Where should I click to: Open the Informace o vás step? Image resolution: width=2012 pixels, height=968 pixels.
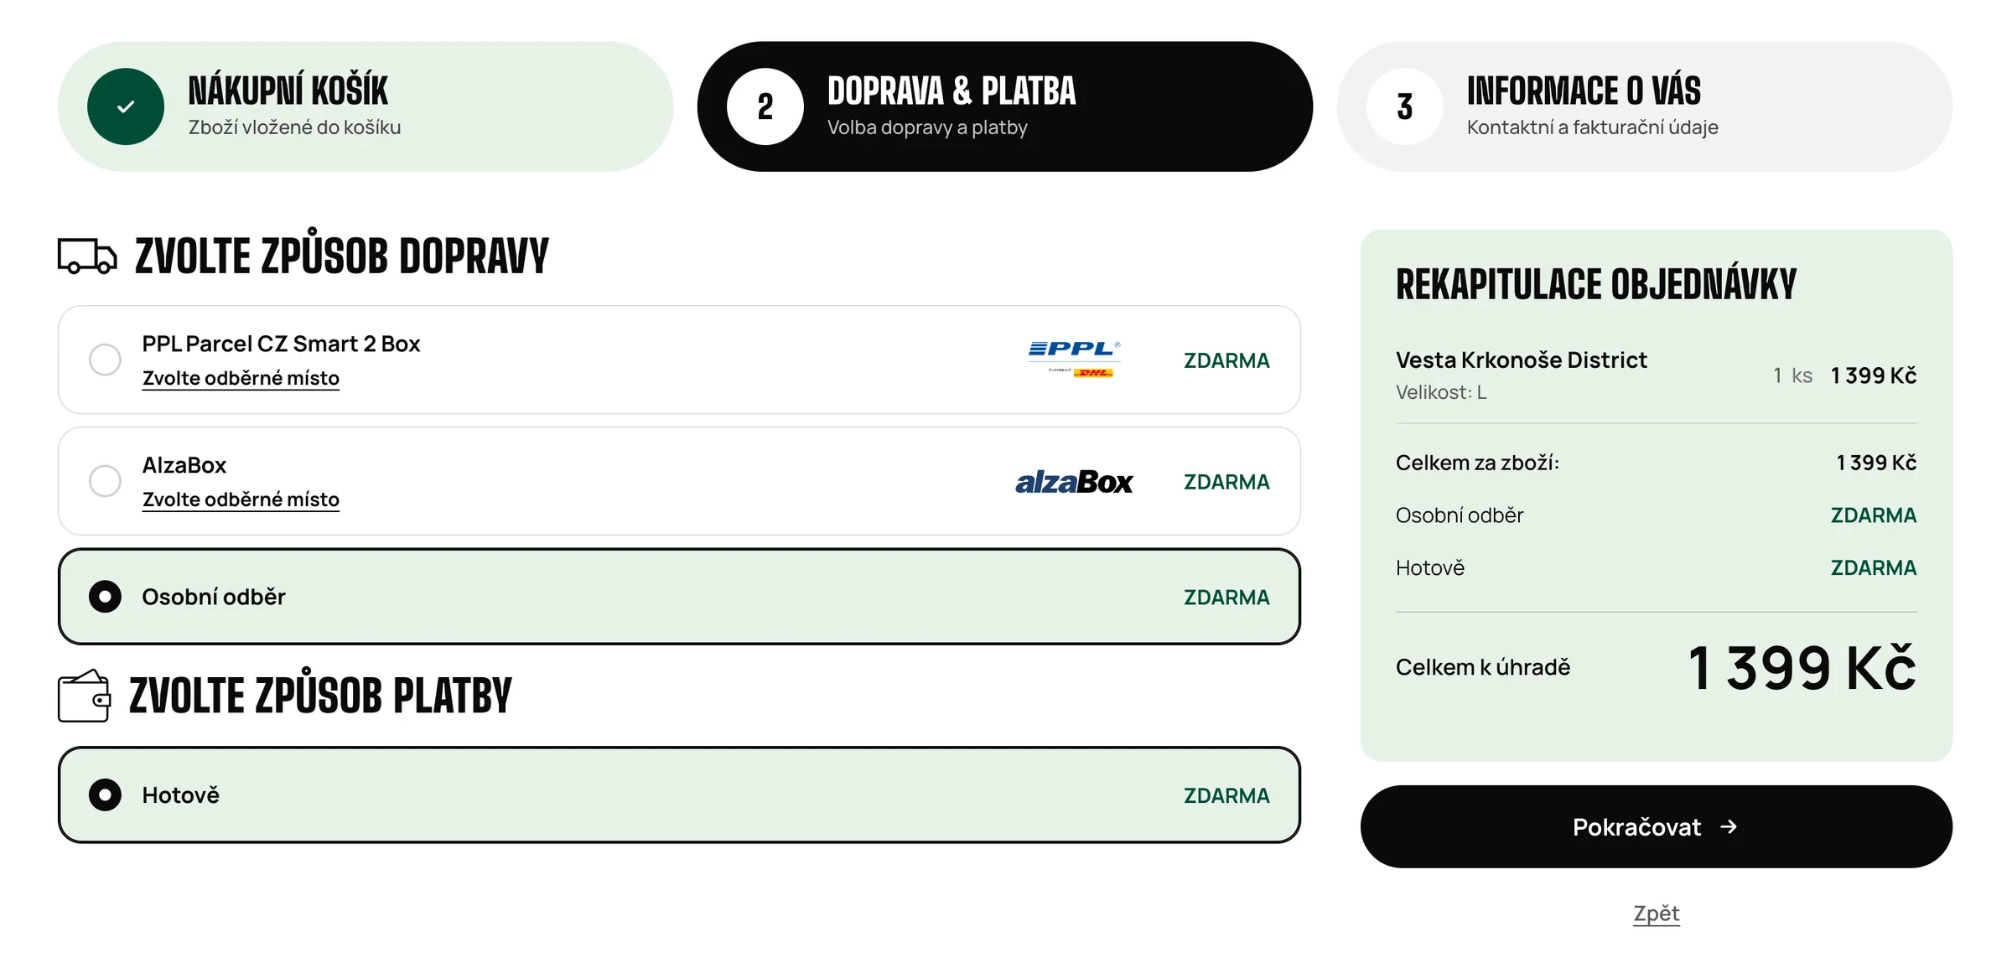(1644, 106)
